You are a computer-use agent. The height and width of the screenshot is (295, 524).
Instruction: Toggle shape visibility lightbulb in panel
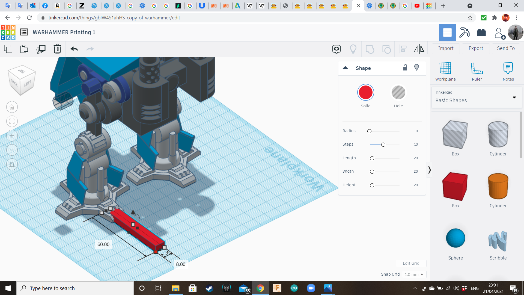(416, 67)
